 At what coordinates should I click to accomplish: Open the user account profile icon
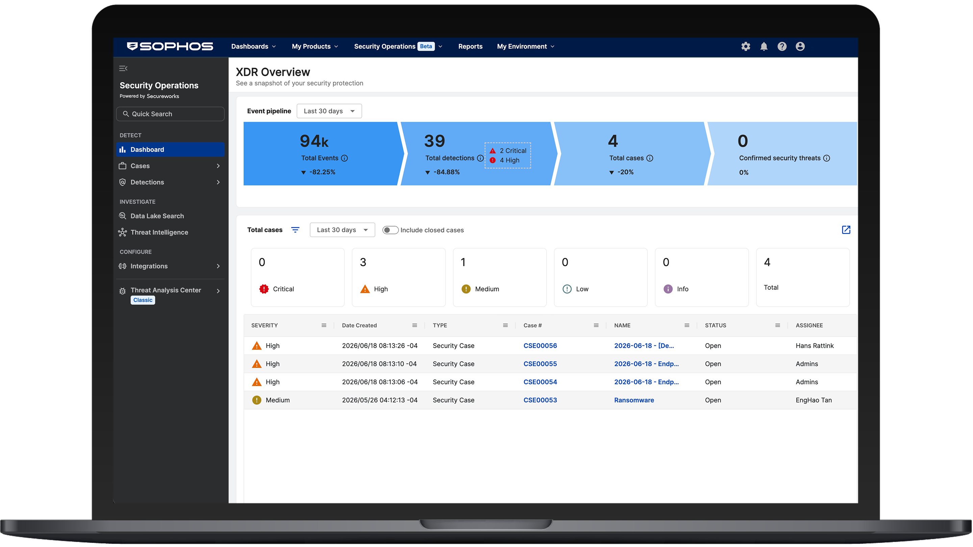[x=800, y=47]
